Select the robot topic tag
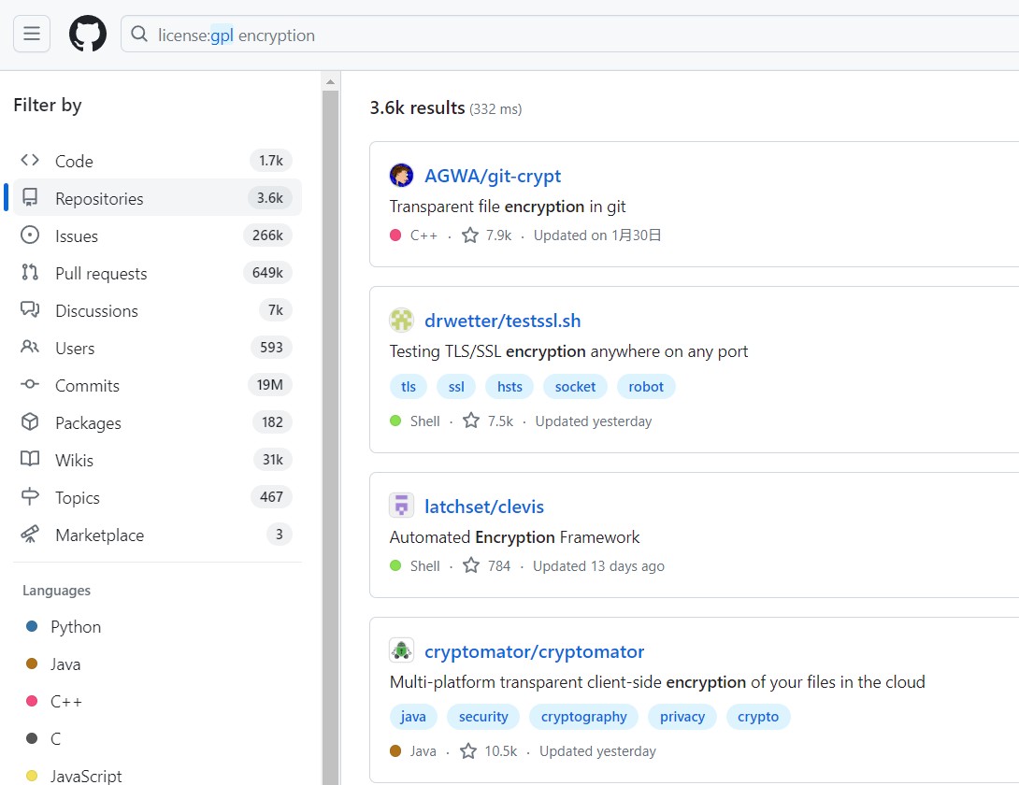Image resolution: width=1019 pixels, height=785 pixels. coord(646,387)
